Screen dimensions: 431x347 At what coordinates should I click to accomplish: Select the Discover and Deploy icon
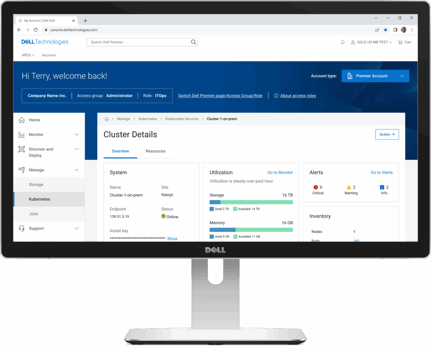tap(22, 149)
